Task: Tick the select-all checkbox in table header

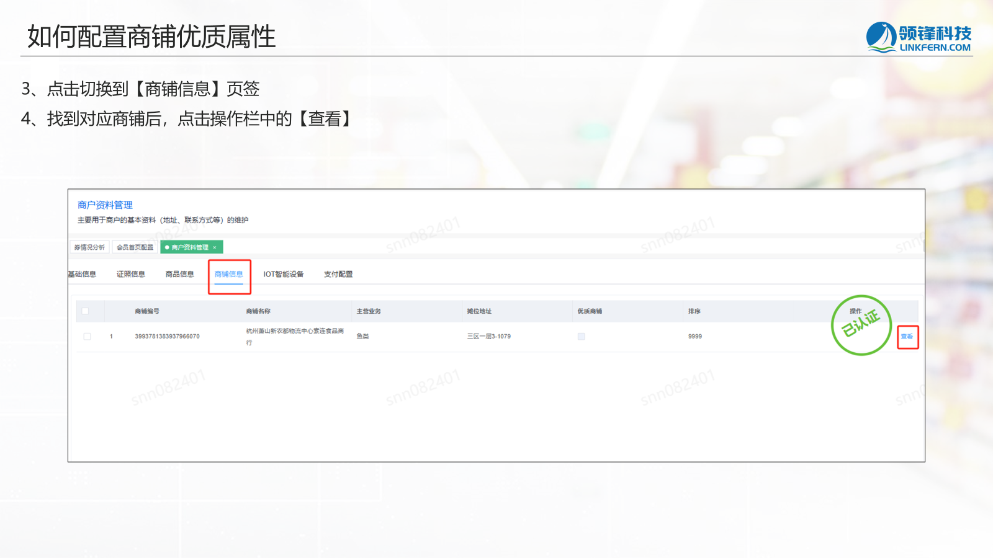Action: click(x=85, y=311)
